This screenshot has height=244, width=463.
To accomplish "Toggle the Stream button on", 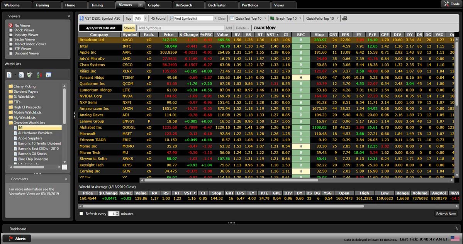I will point(129,28).
